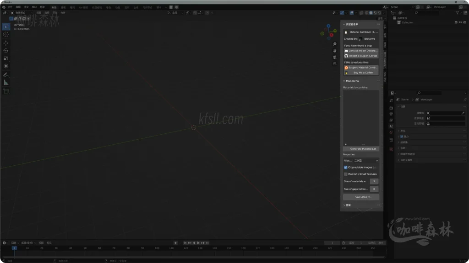Click the zoom magnifier icon in viewport
The image size is (469, 263).
coord(335,44)
